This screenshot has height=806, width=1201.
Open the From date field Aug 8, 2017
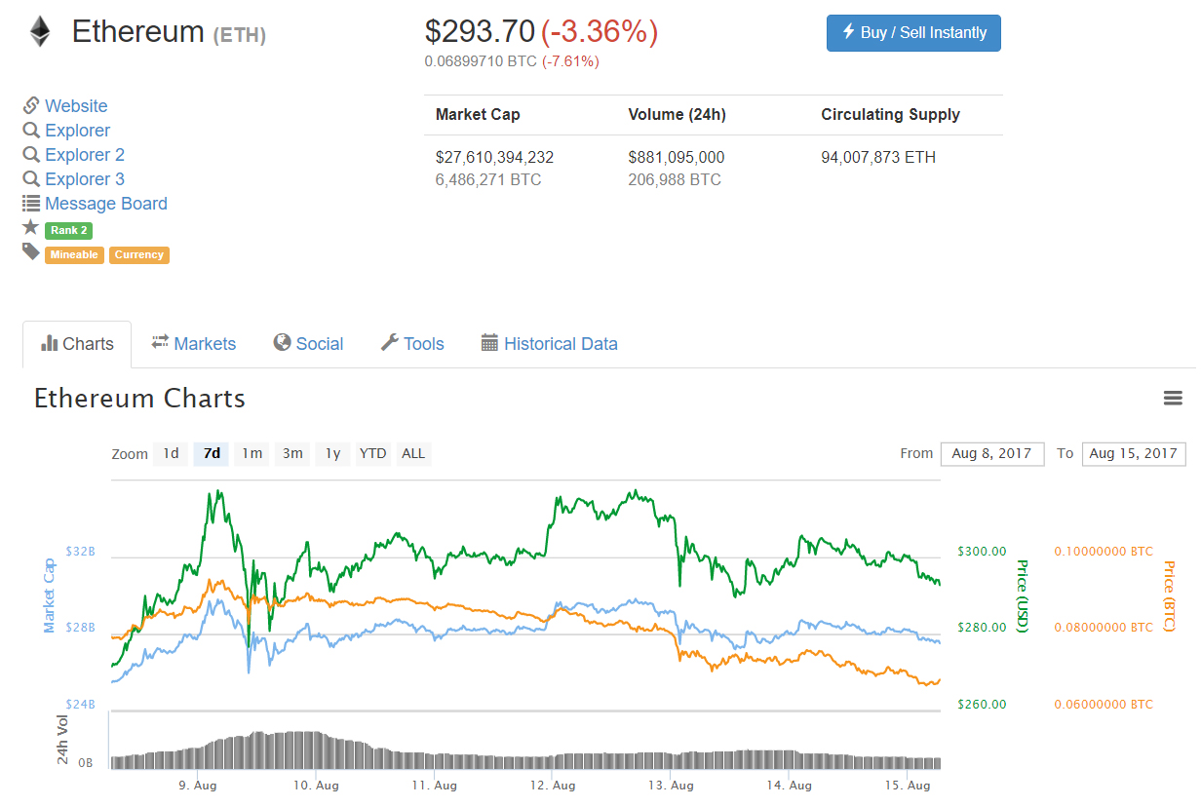[x=991, y=453]
